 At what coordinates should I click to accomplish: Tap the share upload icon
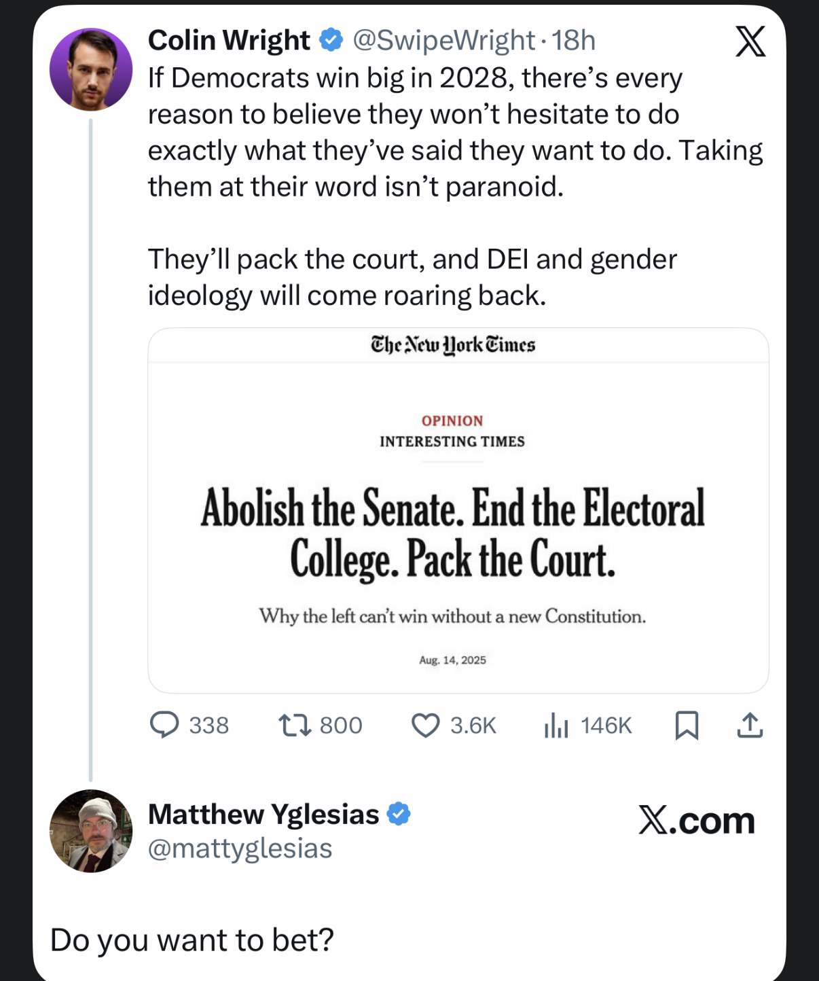coord(750,725)
